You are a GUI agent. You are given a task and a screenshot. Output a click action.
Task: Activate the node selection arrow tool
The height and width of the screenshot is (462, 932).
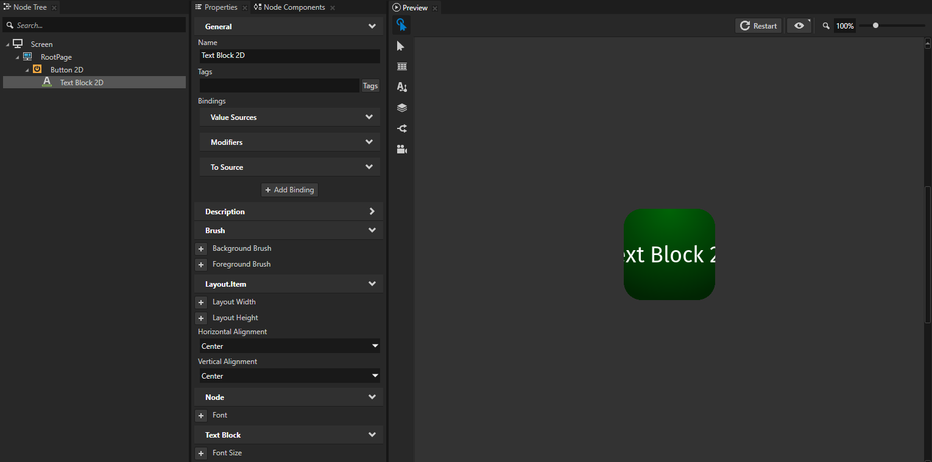click(401, 46)
